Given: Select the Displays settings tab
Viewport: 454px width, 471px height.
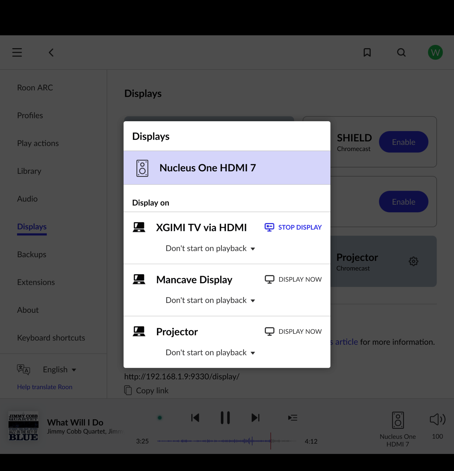Looking at the screenshot, I should pyautogui.click(x=32, y=227).
